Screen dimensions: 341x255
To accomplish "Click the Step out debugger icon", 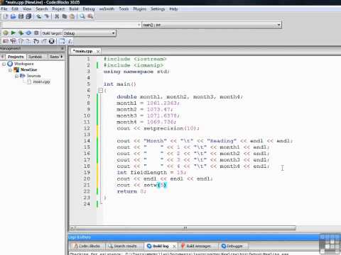I will click(x=44, y=41).
